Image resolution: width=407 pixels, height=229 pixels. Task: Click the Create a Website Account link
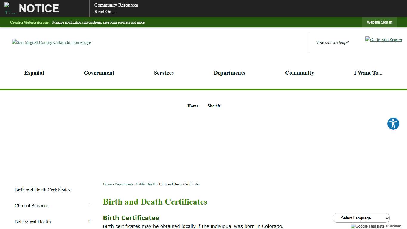click(29, 22)
